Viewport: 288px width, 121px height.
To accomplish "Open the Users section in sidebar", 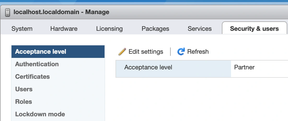I will (x=24, y=89).
